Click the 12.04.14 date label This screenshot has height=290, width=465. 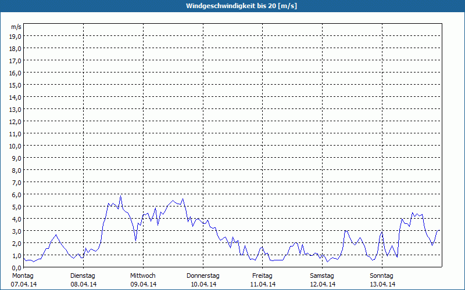322,284
